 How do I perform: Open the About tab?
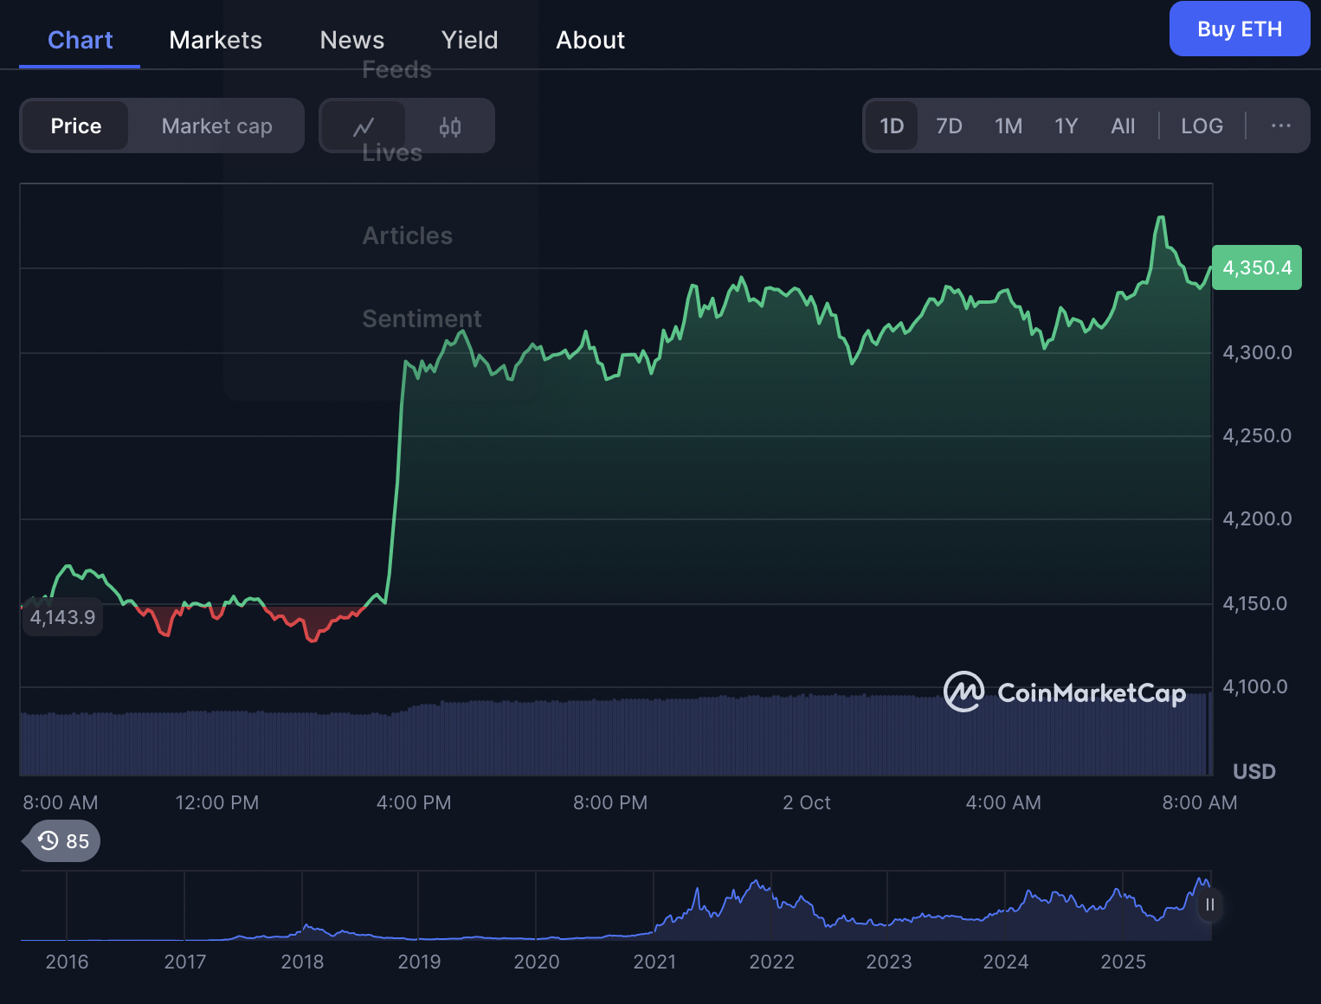(590, 40)
